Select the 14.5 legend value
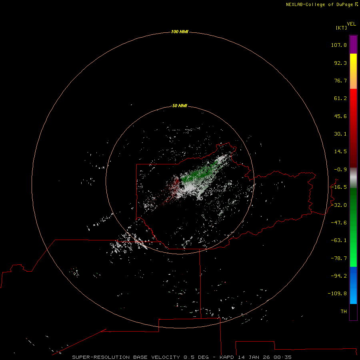 [x=340, y=152]
